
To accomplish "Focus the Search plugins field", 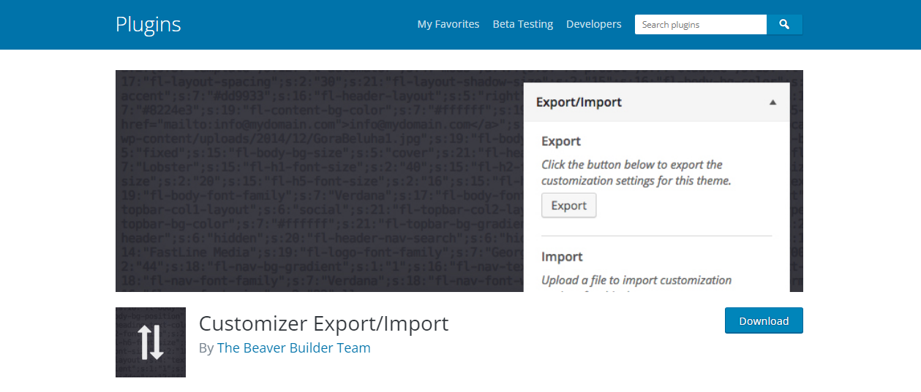I will tap(701, 25).
